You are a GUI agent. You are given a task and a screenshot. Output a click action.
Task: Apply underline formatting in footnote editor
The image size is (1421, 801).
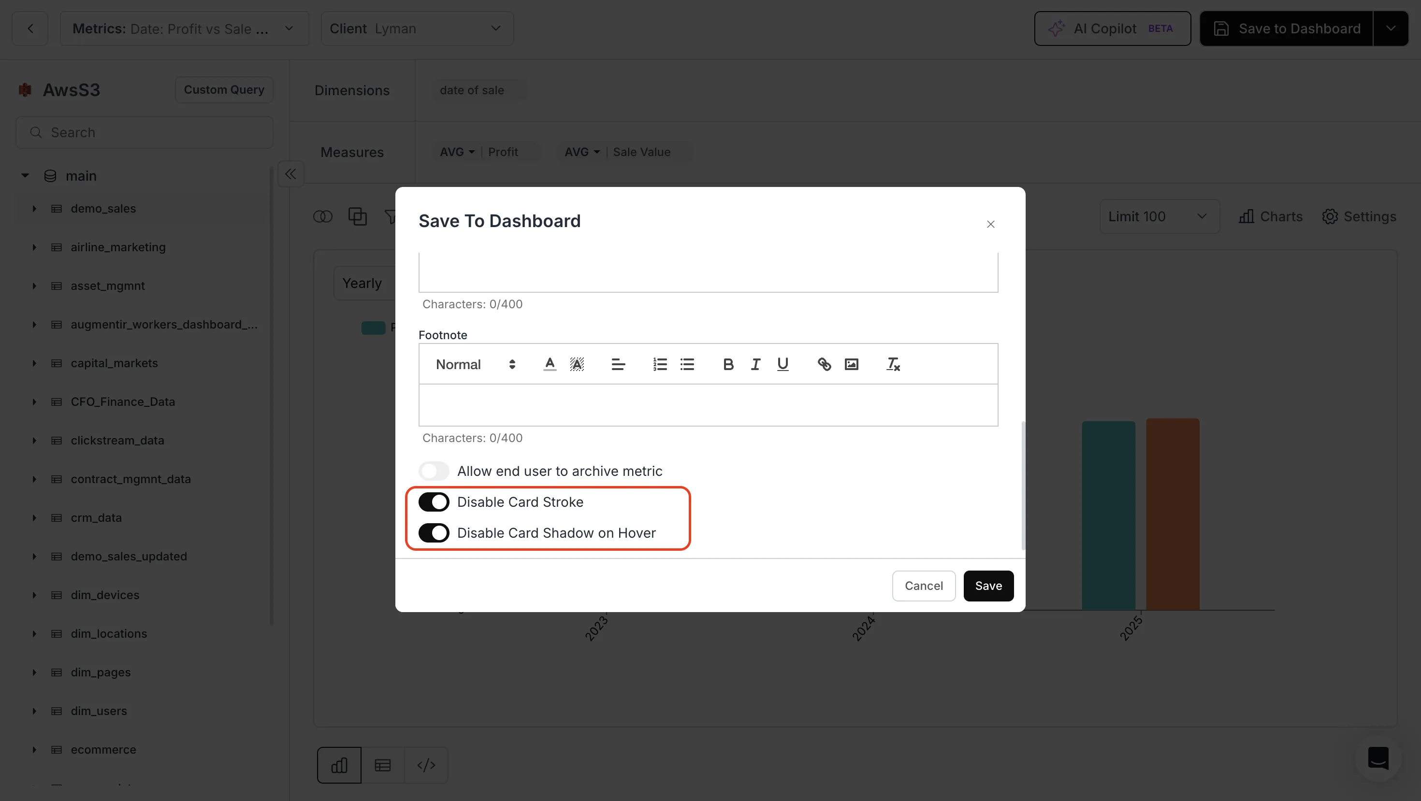(783, 364)
